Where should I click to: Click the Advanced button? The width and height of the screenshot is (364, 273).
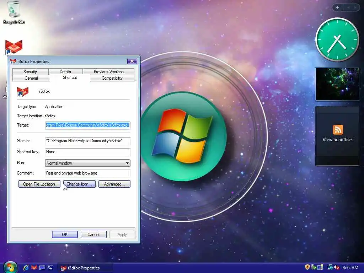tap(114, 184)
